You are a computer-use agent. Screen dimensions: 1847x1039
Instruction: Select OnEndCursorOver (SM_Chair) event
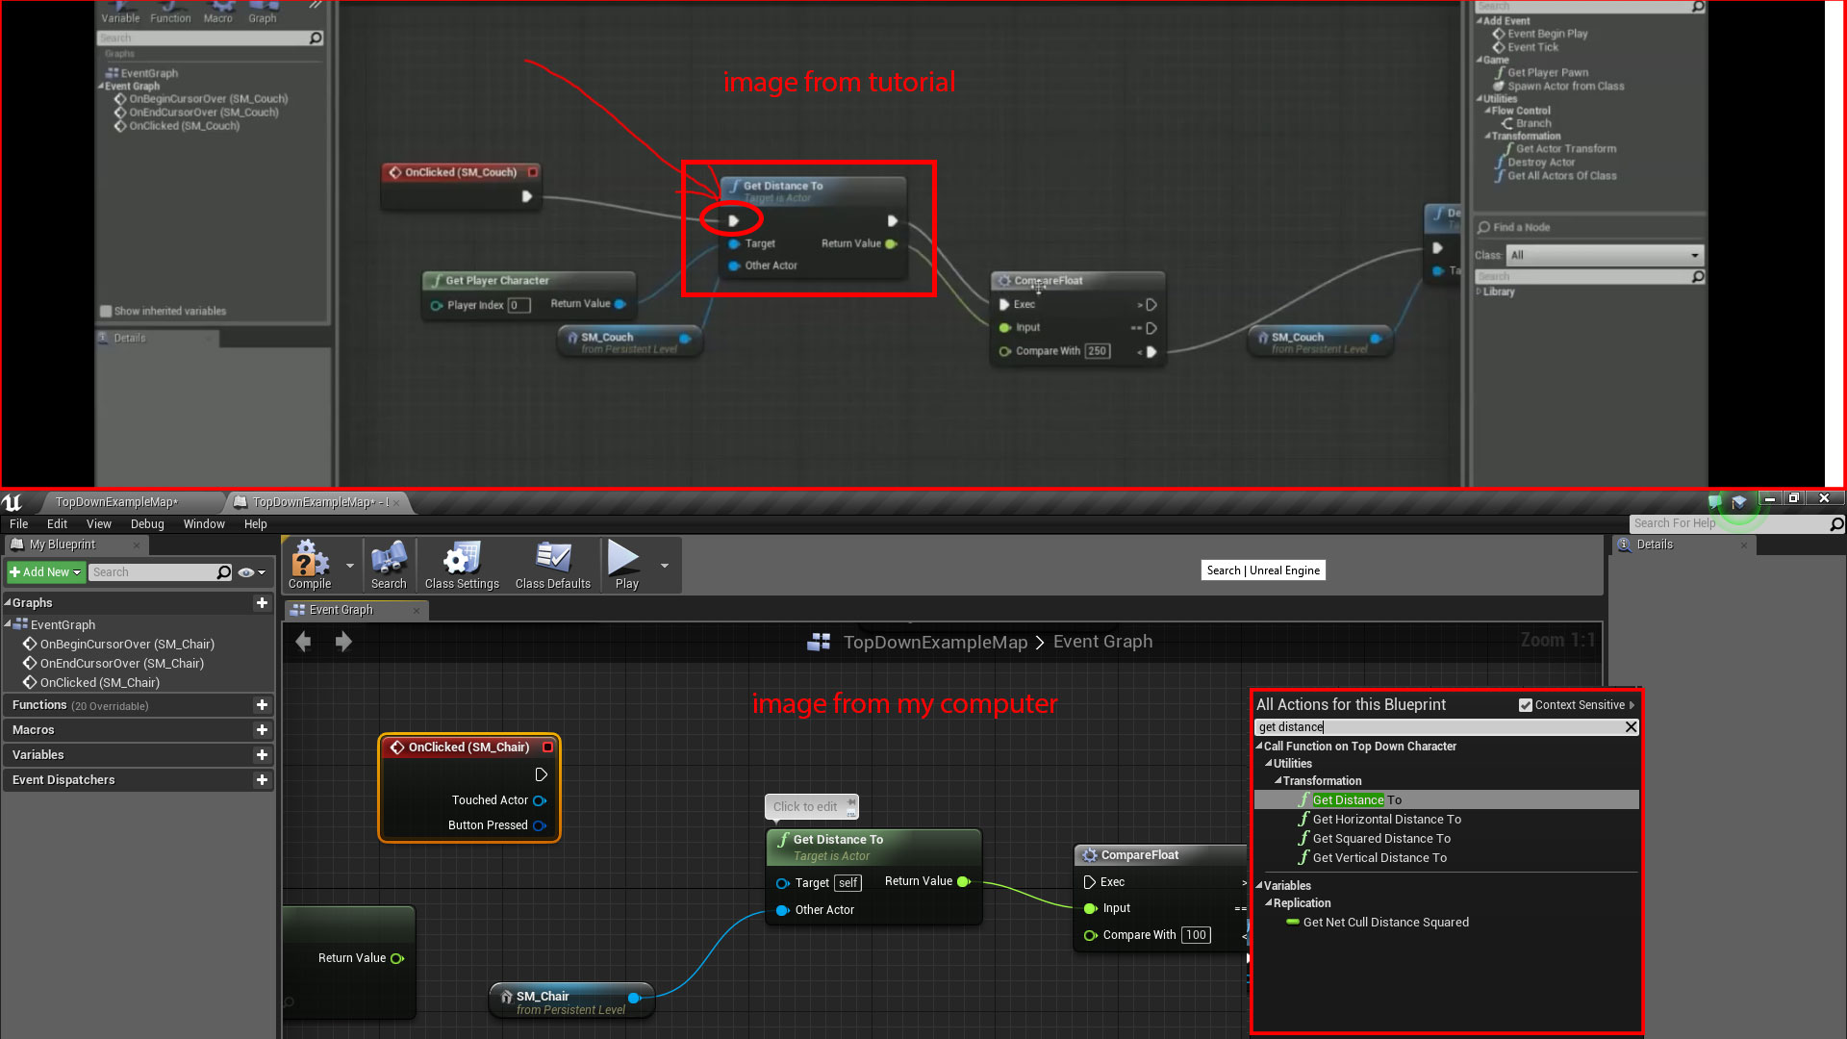(x=122, y=664)
